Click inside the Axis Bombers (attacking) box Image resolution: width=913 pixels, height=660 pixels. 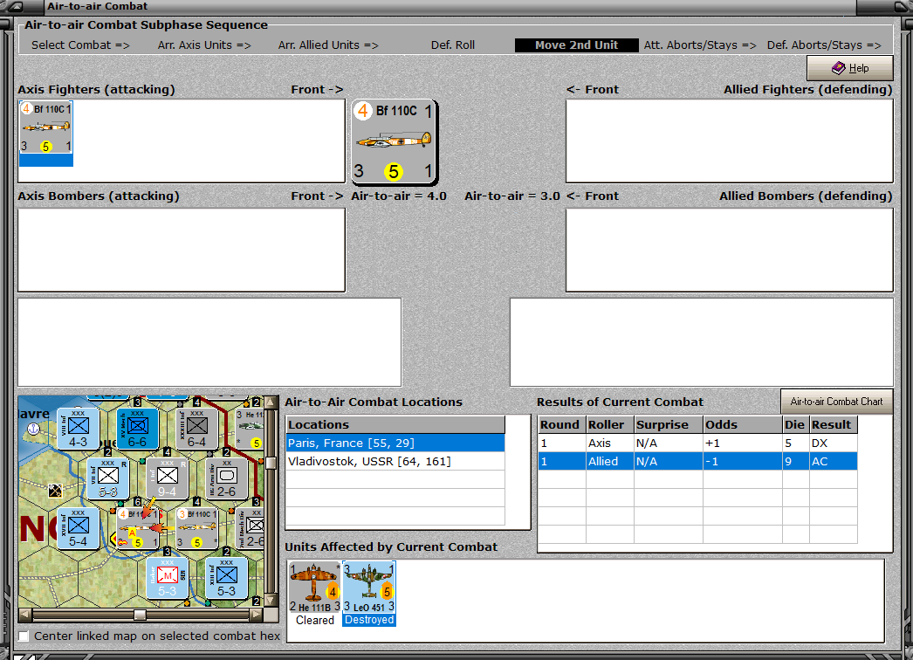[x=182, y=250]
